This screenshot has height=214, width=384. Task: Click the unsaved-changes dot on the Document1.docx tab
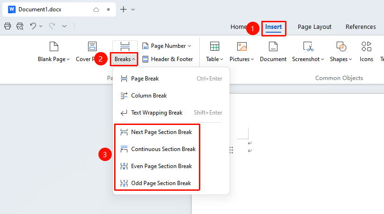108,9
